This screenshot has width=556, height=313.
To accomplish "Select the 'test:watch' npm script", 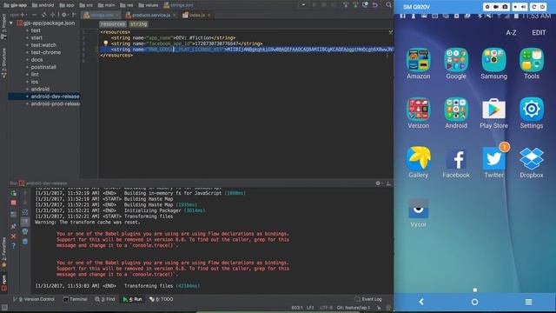I will 43,45.
